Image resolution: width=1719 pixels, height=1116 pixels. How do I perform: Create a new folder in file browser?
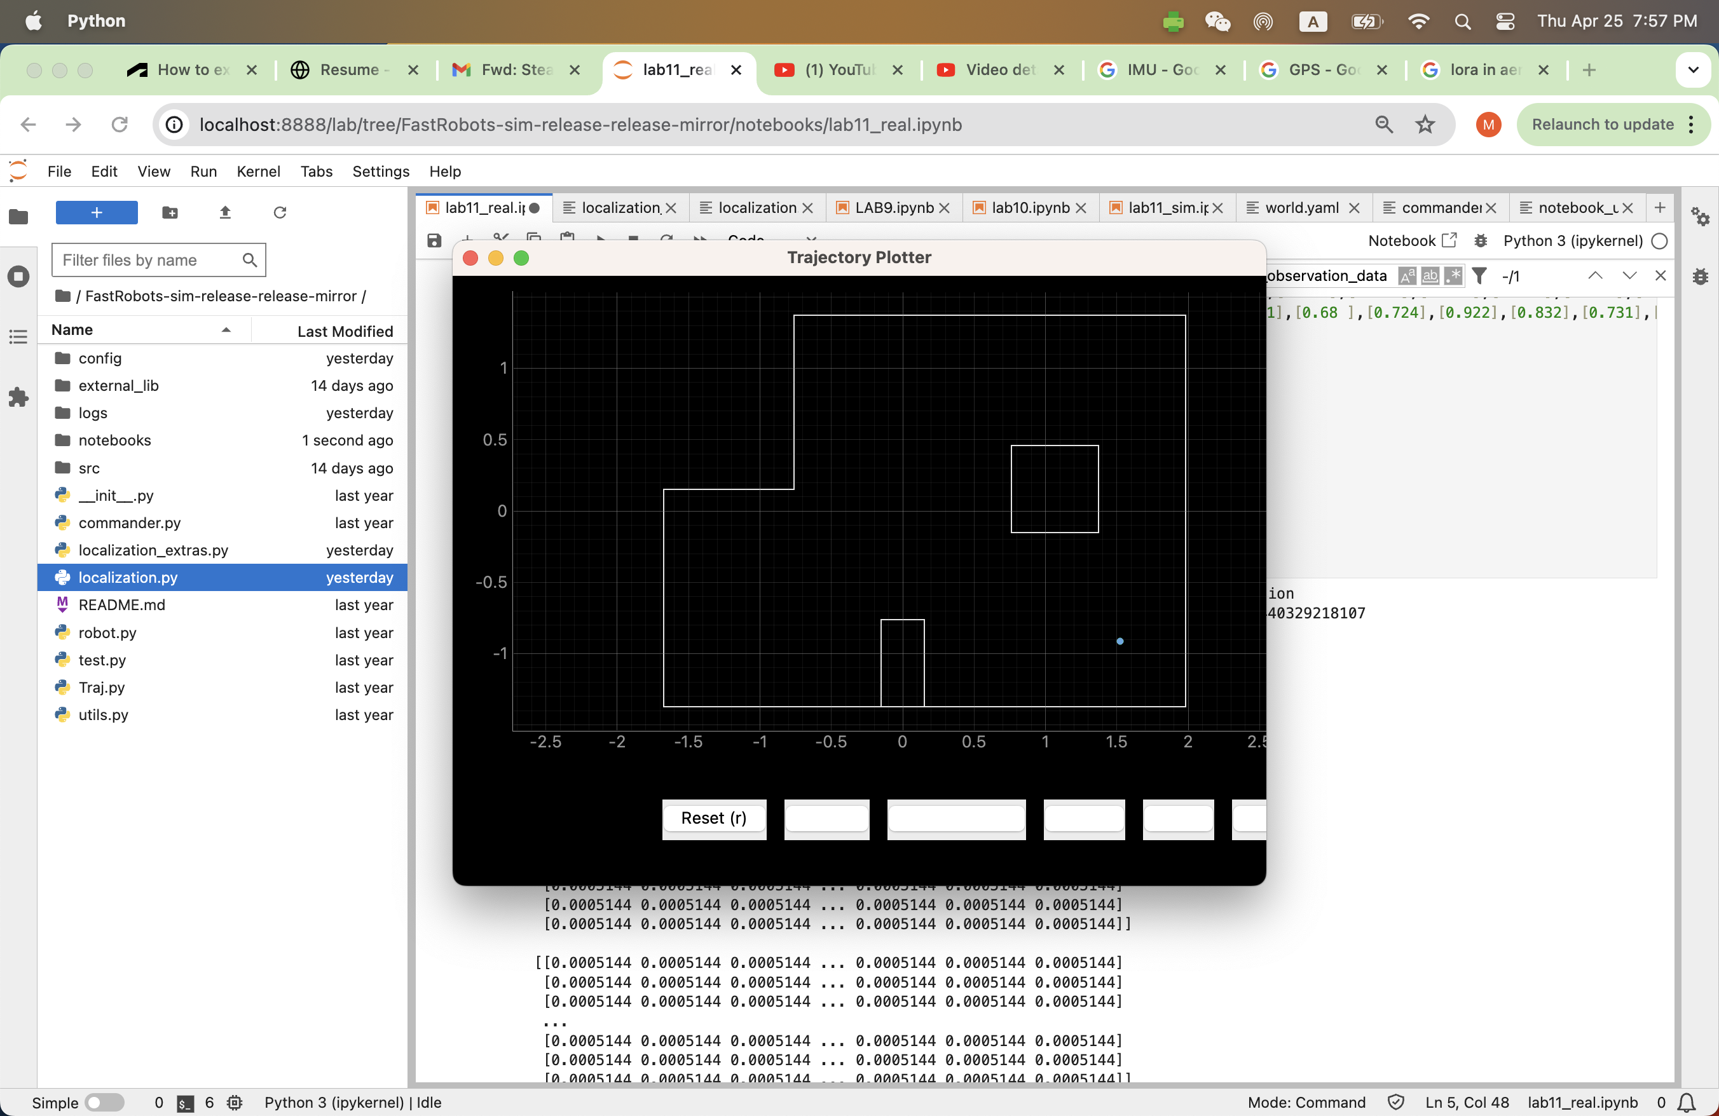click(x=170, y=212)
